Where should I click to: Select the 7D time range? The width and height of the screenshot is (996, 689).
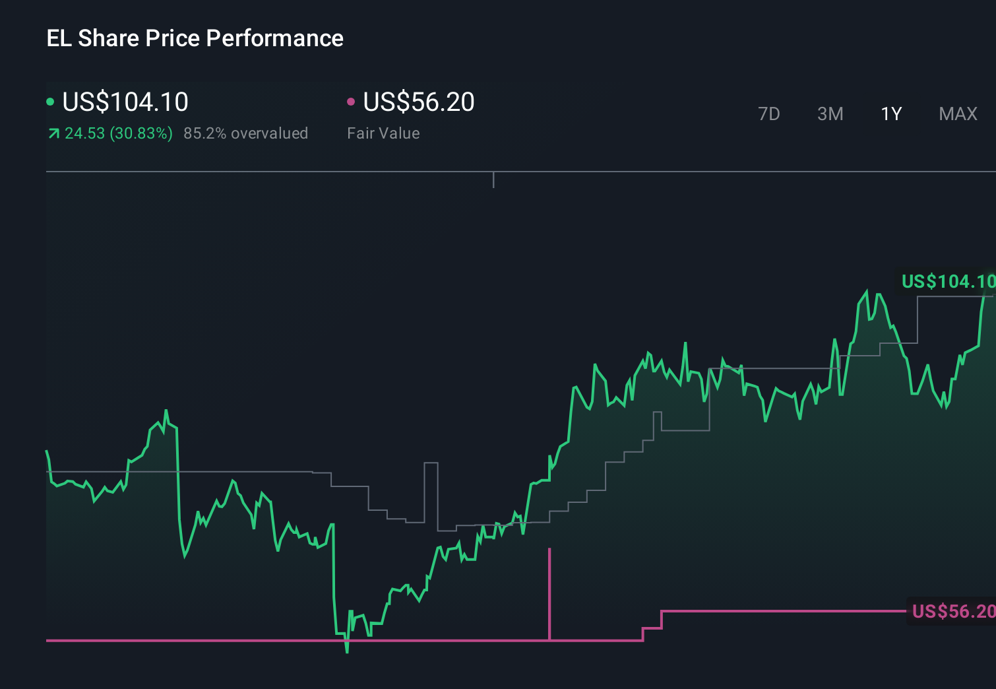pyautogui.click(x=769, y=114)
